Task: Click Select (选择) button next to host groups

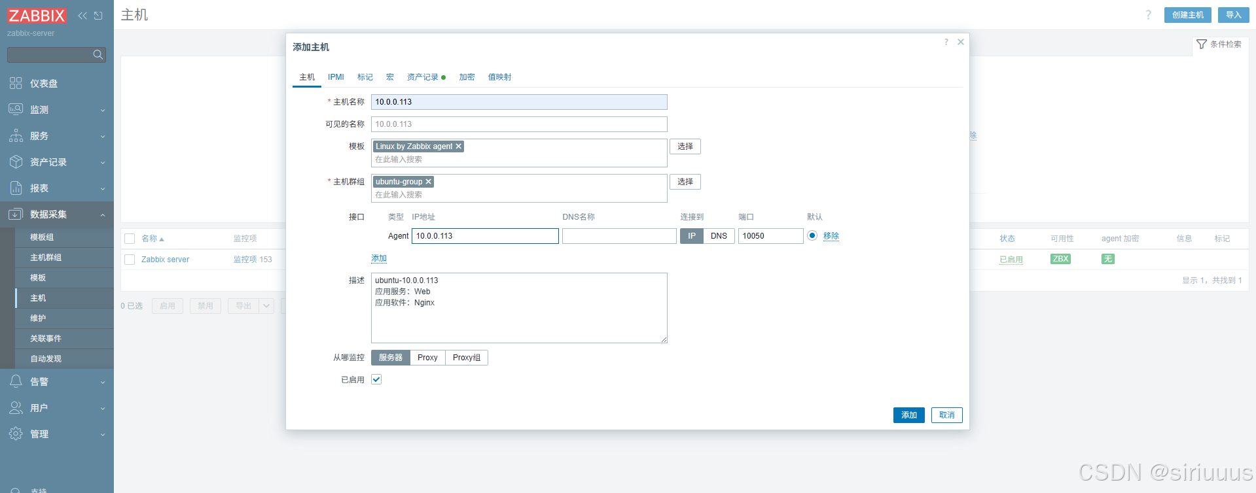Action: (x=685, y=182)
